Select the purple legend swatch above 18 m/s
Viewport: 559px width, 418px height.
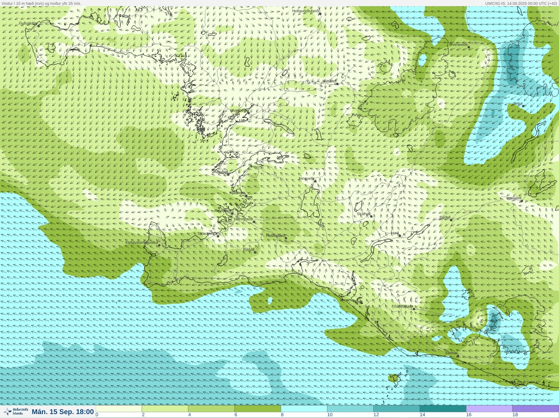535,409
